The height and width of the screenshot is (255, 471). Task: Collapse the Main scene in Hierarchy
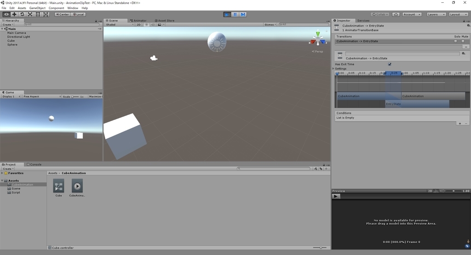pos(2,29)
